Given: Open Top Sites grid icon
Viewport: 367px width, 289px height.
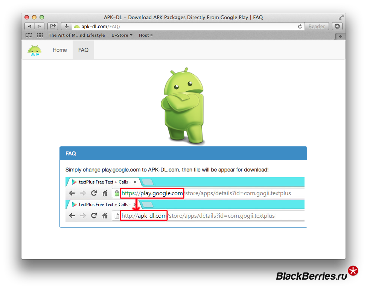Looking at the screenshot, I should tap(40, 35).
